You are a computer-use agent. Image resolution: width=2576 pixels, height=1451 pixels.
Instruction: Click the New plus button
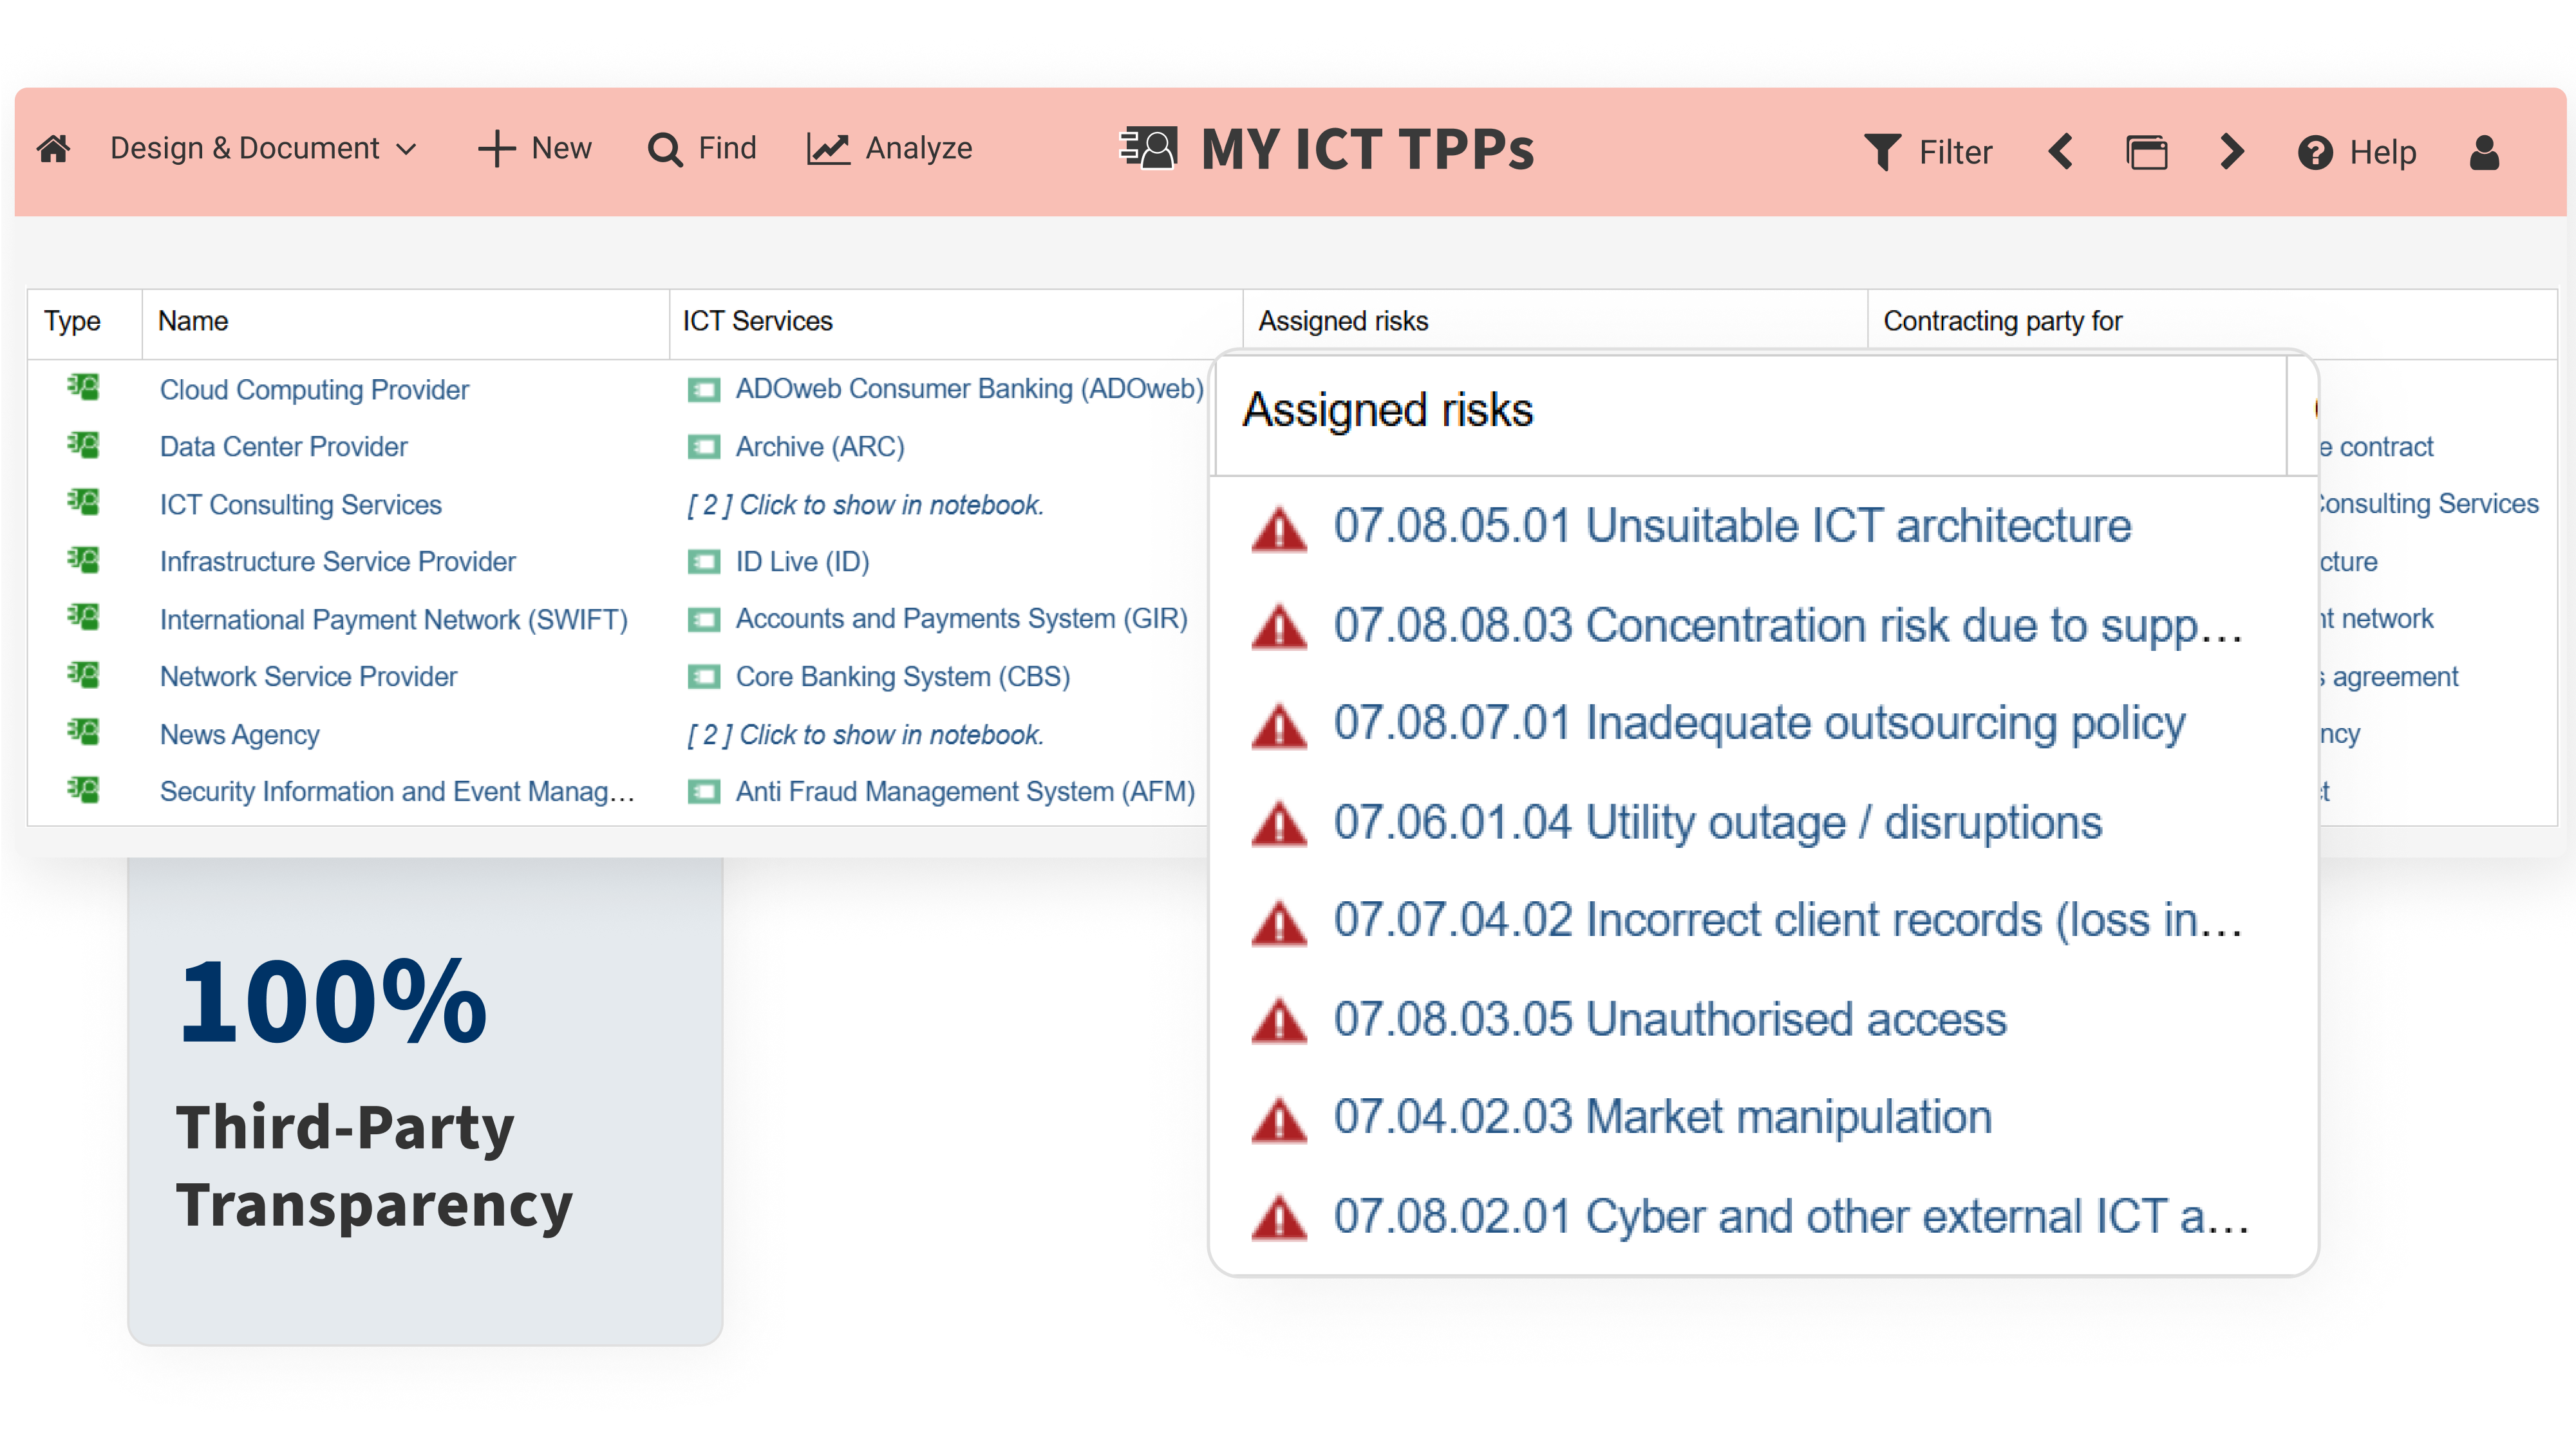tap(535, 148)
